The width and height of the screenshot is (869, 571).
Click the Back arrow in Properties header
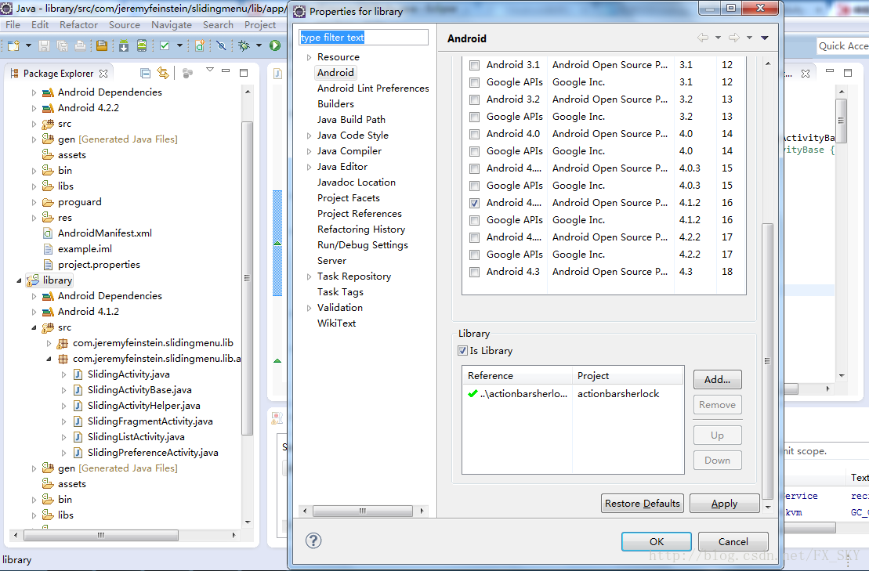coord(703,38)
